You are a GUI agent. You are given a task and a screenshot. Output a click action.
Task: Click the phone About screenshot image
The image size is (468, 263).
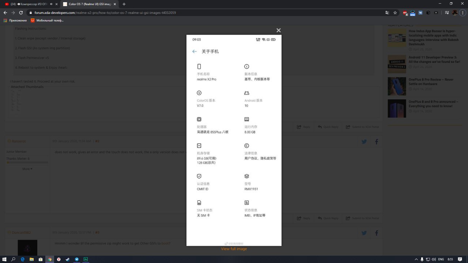234,140
